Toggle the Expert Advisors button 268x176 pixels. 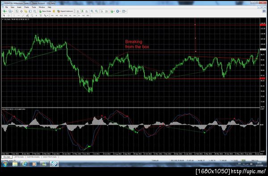coord(65,11)
